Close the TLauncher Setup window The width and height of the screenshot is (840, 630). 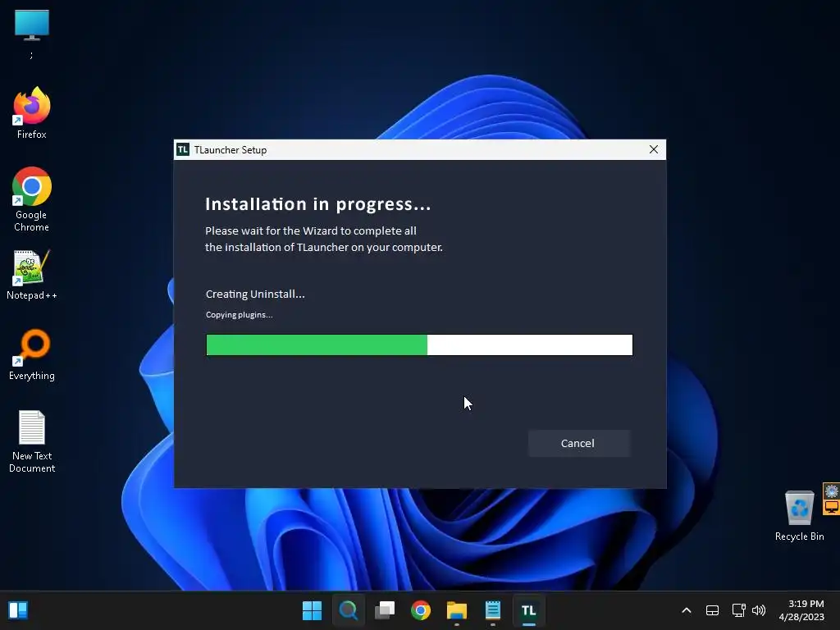(x=654, y=149)
